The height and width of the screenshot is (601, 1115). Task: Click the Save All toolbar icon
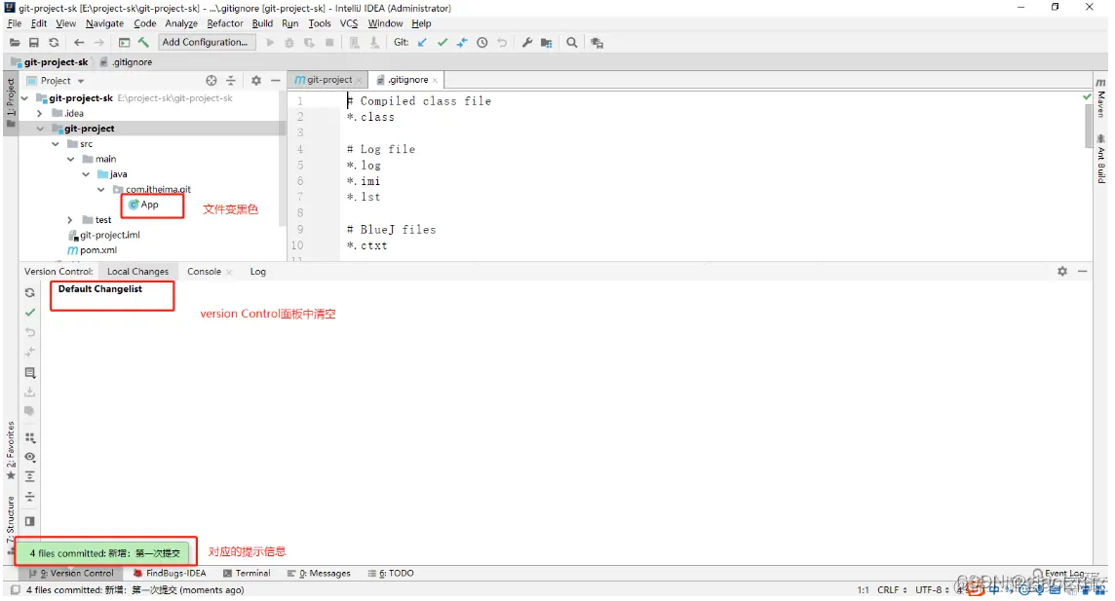point(33,43)
